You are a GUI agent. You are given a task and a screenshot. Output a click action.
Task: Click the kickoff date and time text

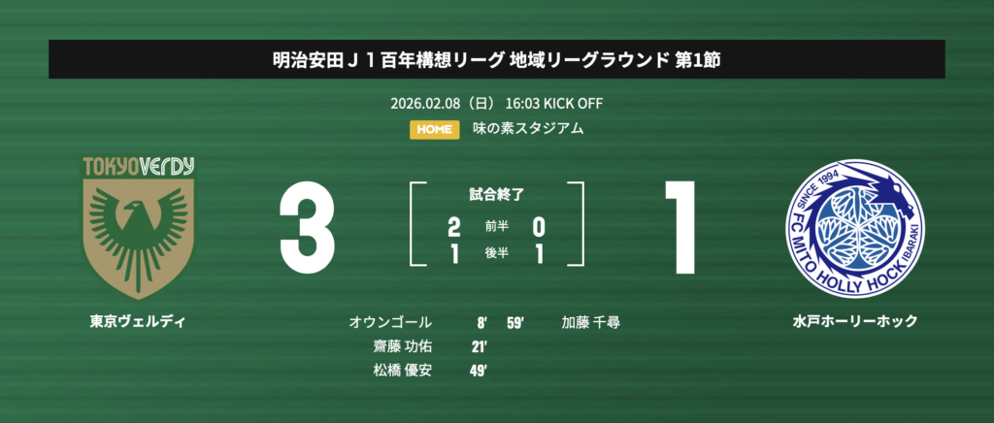[497, 103]
